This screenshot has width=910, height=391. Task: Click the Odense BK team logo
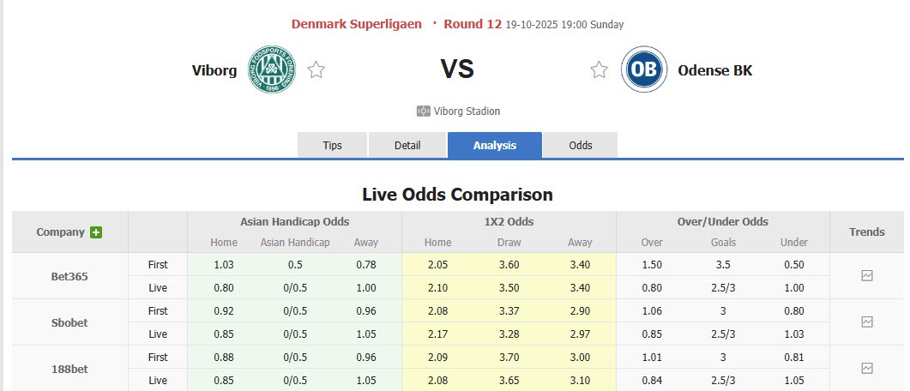(645, 70)
